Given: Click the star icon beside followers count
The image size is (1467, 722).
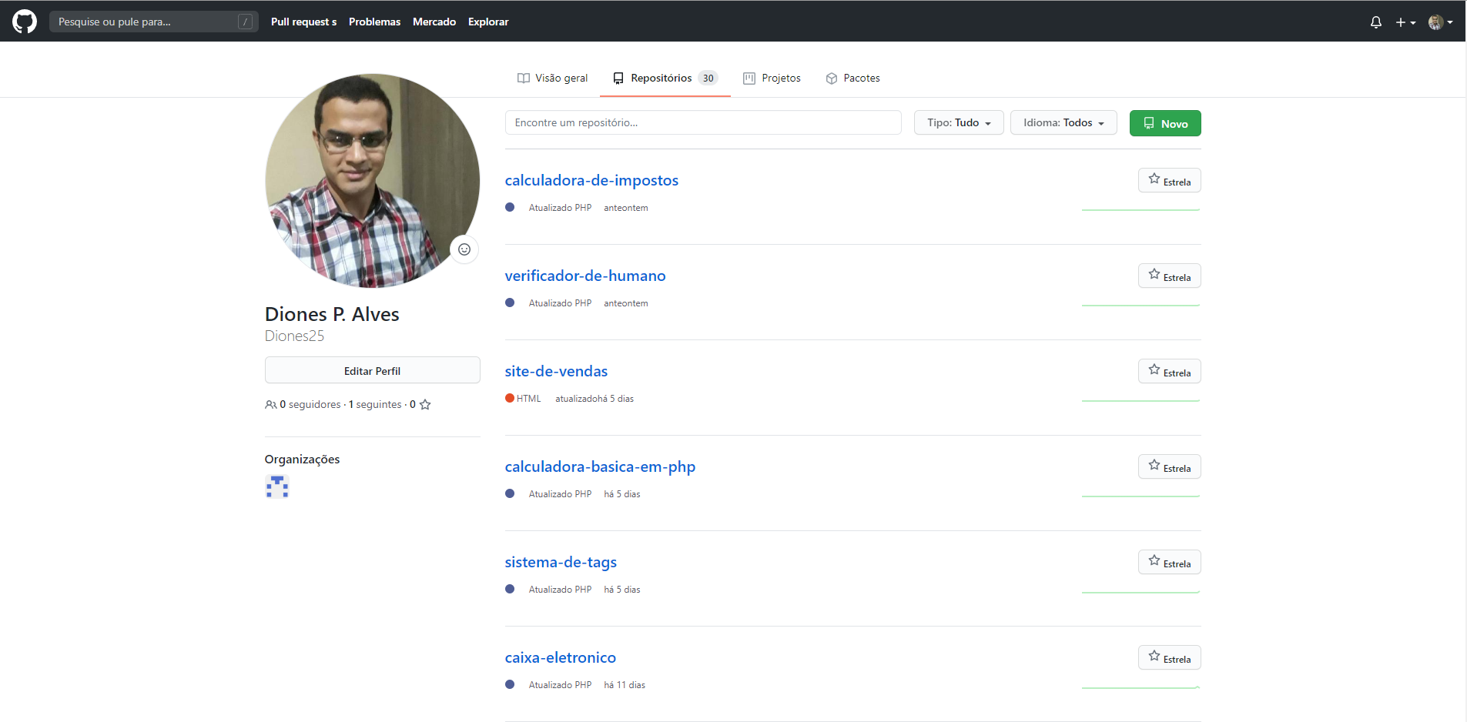Looking at the screenshot, I should click(425, 405).
